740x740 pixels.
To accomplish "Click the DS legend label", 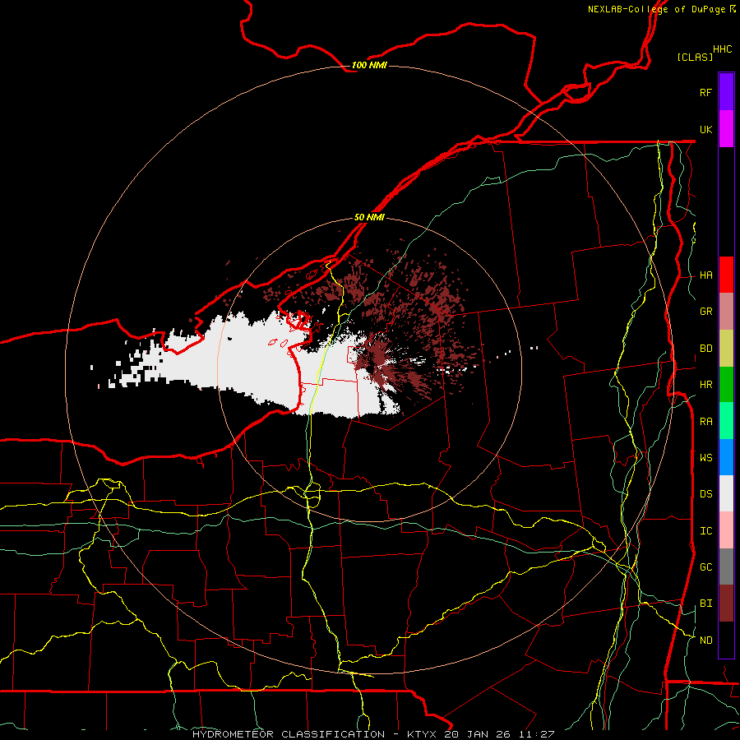I will click(705, 494).
